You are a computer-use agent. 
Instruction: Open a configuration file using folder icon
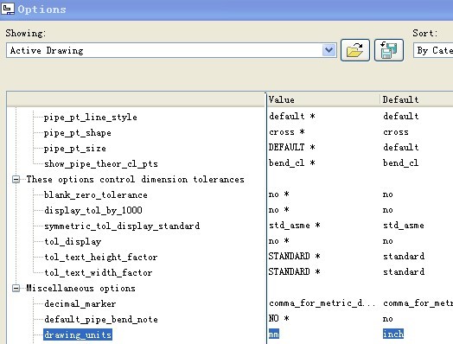click(355, 50)
